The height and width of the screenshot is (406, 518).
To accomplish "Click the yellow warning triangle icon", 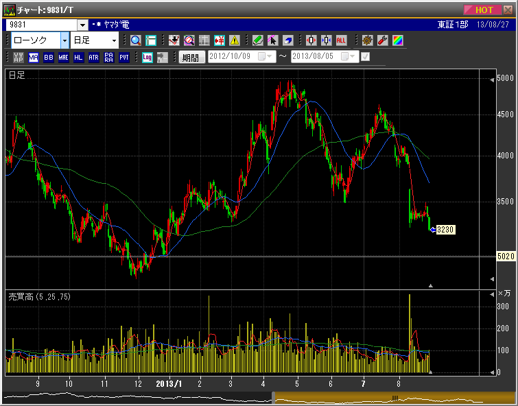I will coord(235,40).
